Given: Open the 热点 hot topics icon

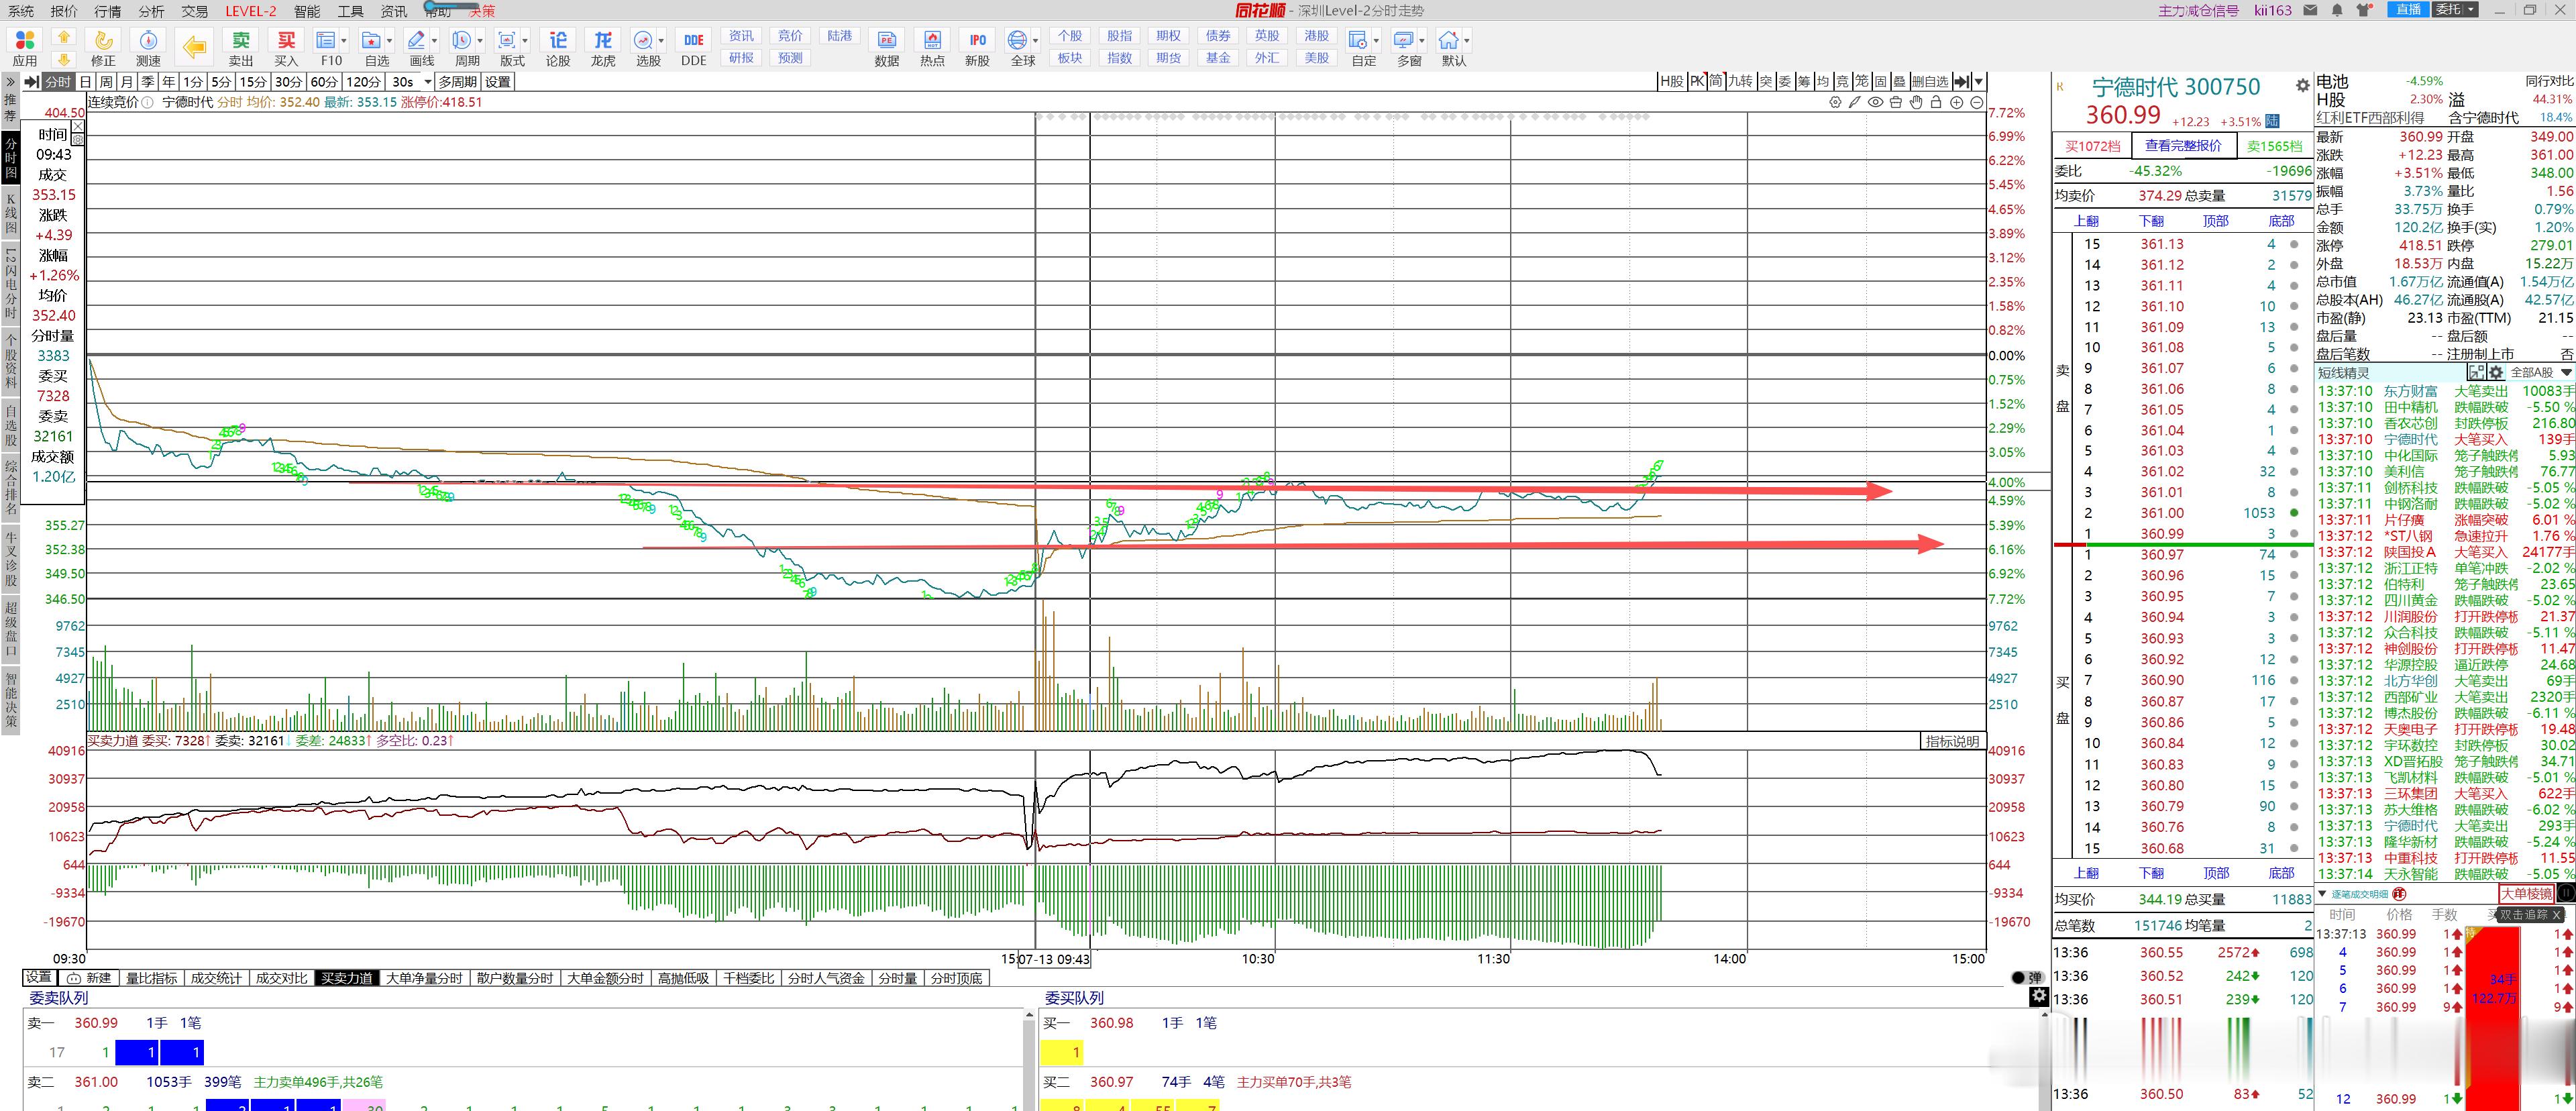Looking at the screenshot, I should 932,47.
